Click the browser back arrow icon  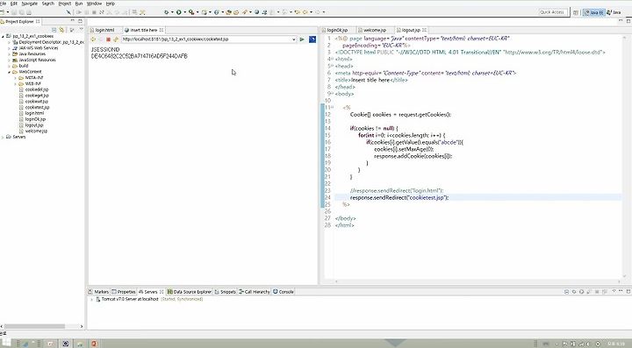tap(93, 39)
